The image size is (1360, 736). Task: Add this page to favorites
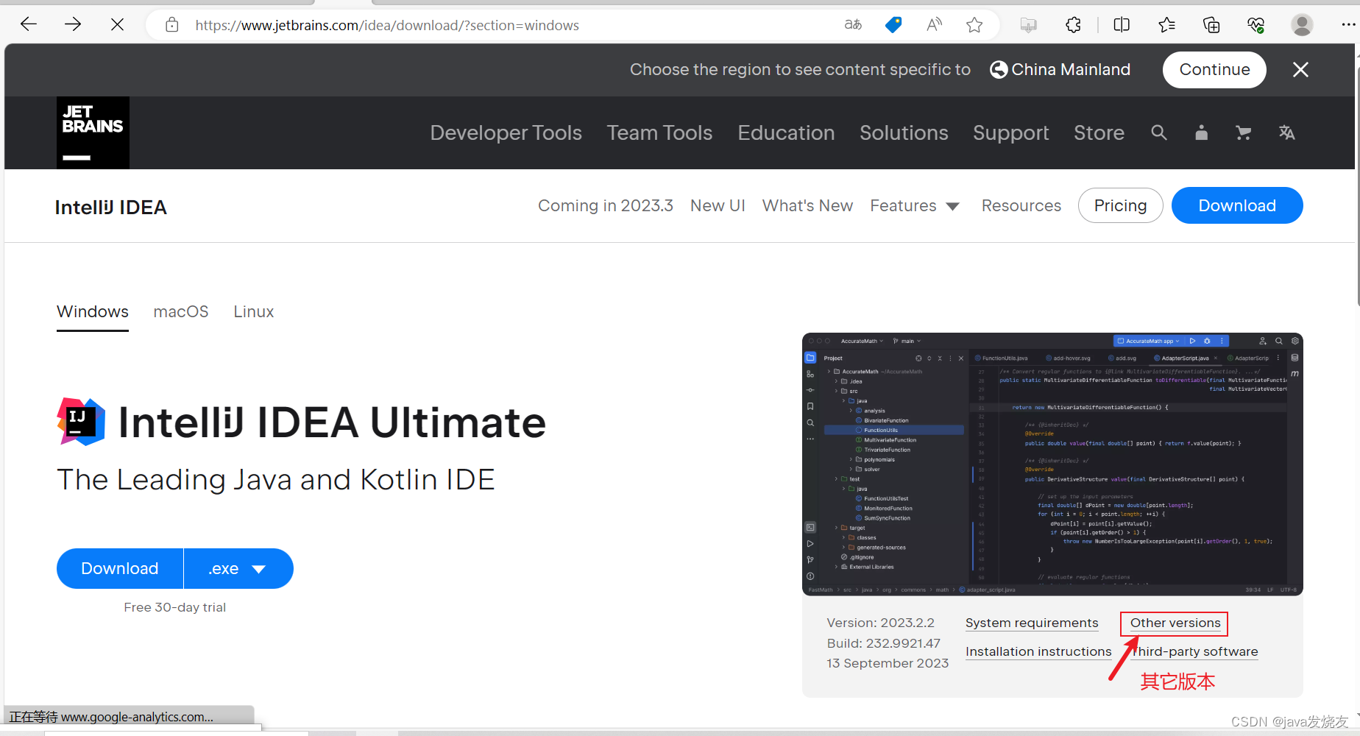[x=974, y=25]
